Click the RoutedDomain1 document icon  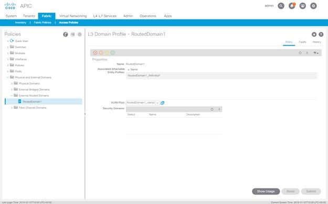click(x=19, y=101)
